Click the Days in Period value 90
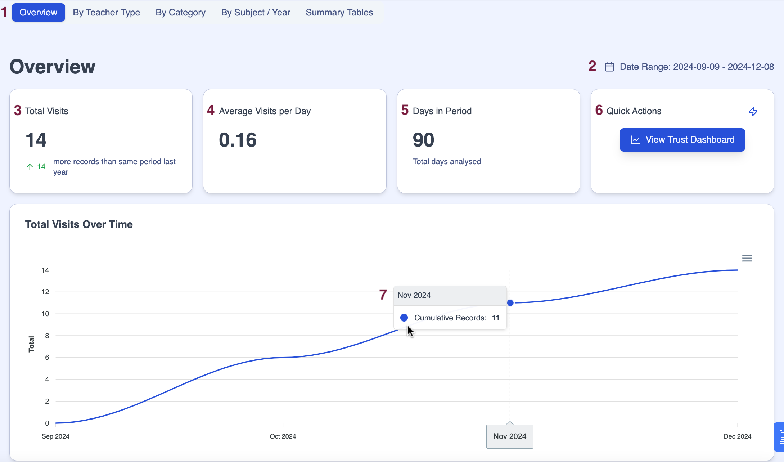The image size is (784, 462). coord(423,140)
